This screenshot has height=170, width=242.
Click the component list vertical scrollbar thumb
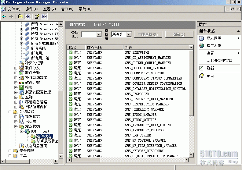point(191,83)
